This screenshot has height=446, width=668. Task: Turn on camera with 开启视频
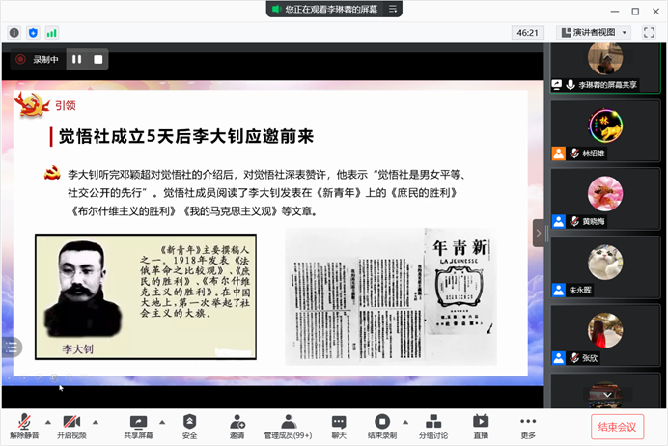coord(70,426)
